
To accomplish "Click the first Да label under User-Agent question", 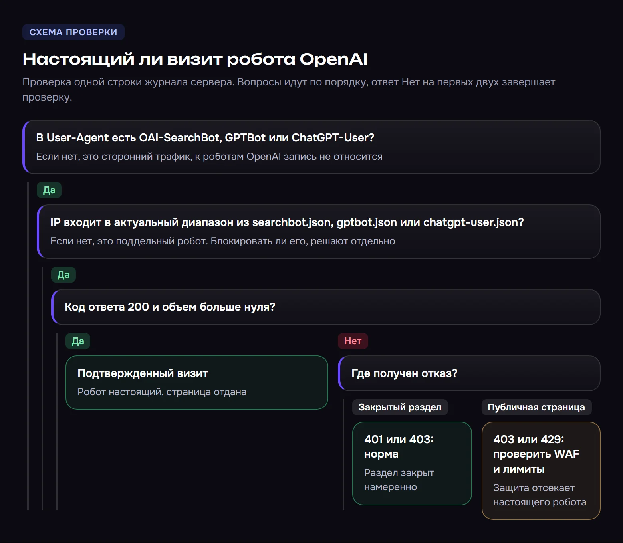I will tap(49, 190).
